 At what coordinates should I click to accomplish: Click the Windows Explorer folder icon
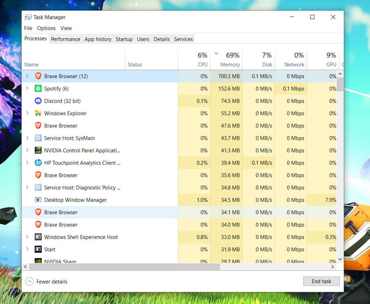click(38, 113)
